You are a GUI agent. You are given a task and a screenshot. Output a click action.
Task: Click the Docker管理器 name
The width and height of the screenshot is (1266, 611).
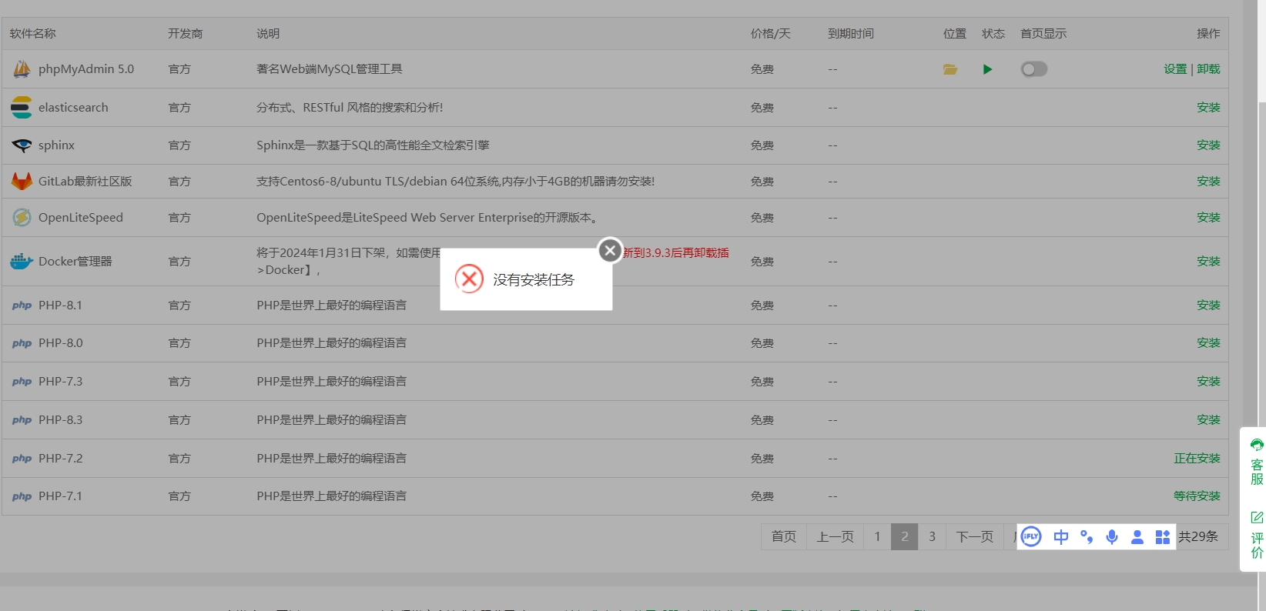(75, 262)
